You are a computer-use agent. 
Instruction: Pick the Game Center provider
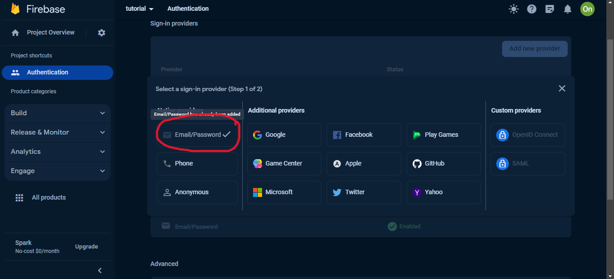(284, 163)
